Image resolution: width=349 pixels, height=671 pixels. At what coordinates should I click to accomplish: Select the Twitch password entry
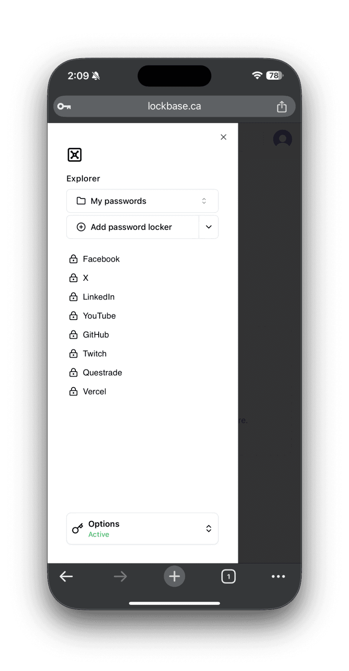click(x=94, y=354)
